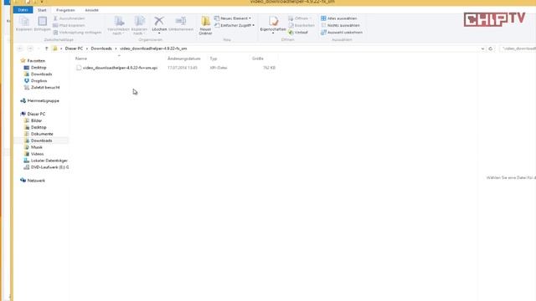The image size is (536, 301).
Task: Click Auswahl umkehren
Action: click(x=342, y=33)
